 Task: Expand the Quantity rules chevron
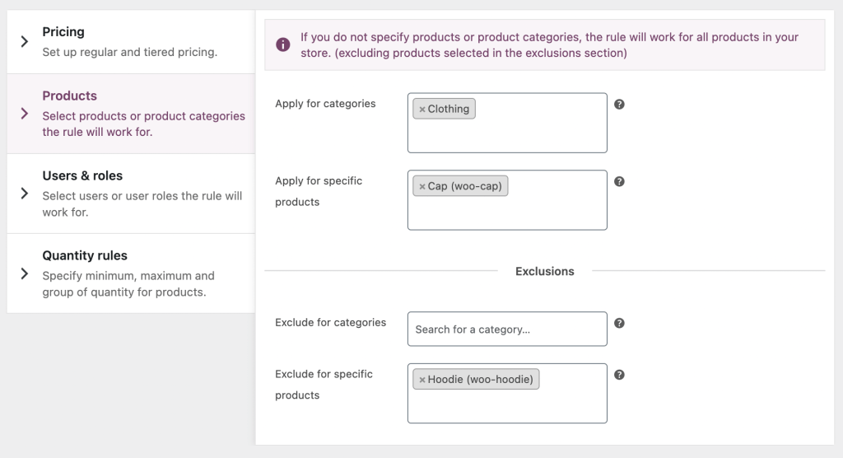[25, 273]
